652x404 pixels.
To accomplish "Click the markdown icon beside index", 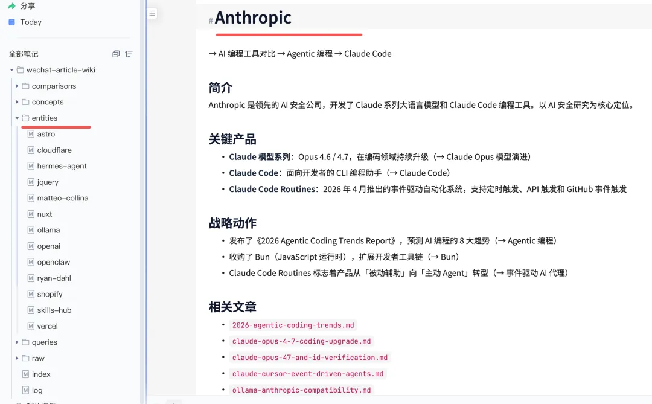I will (25, 374).
